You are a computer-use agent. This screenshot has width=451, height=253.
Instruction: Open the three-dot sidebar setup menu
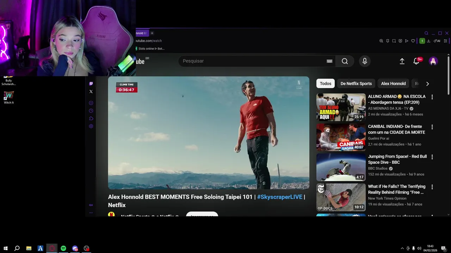pyautogui.click(x=91, y=213)
